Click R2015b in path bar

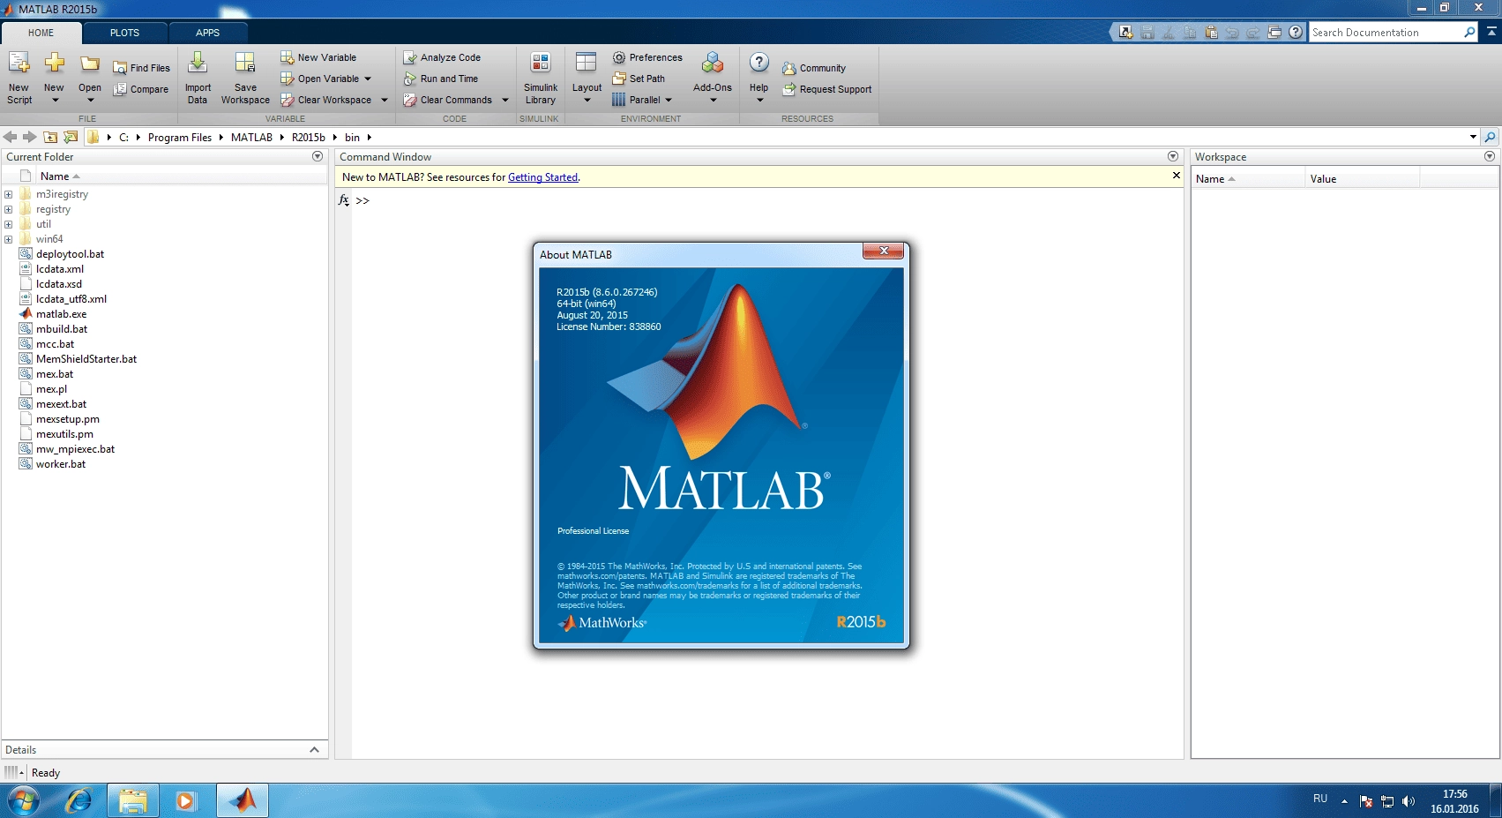pos(309,137)
